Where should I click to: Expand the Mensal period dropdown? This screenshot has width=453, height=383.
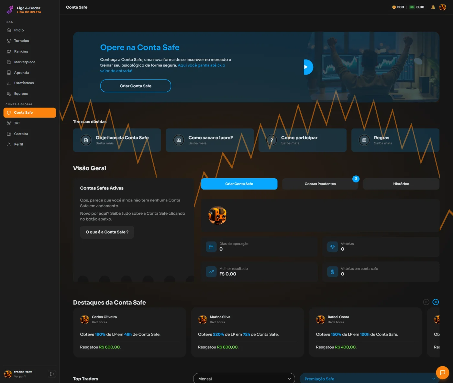[244, 379]
